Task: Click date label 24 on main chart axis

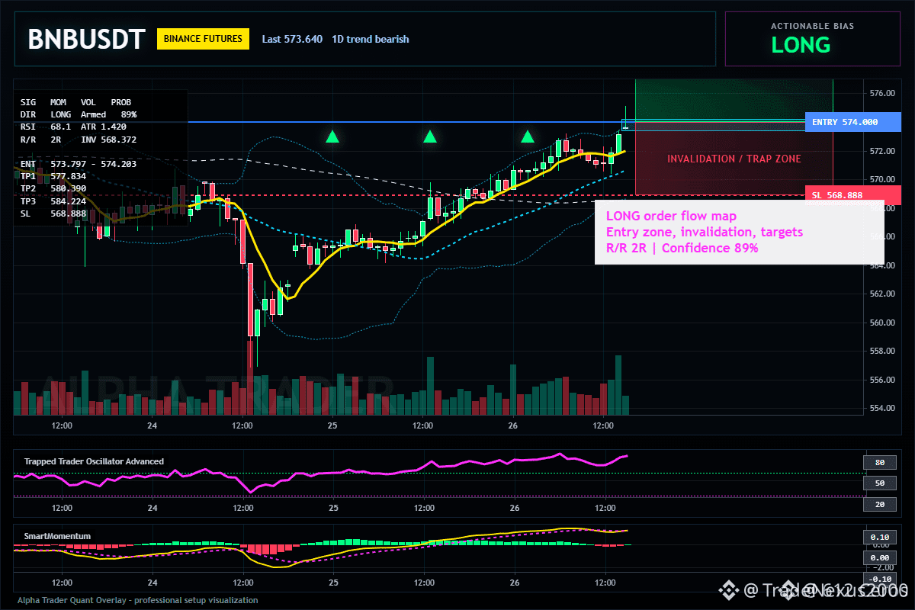Action: [152, 425]
